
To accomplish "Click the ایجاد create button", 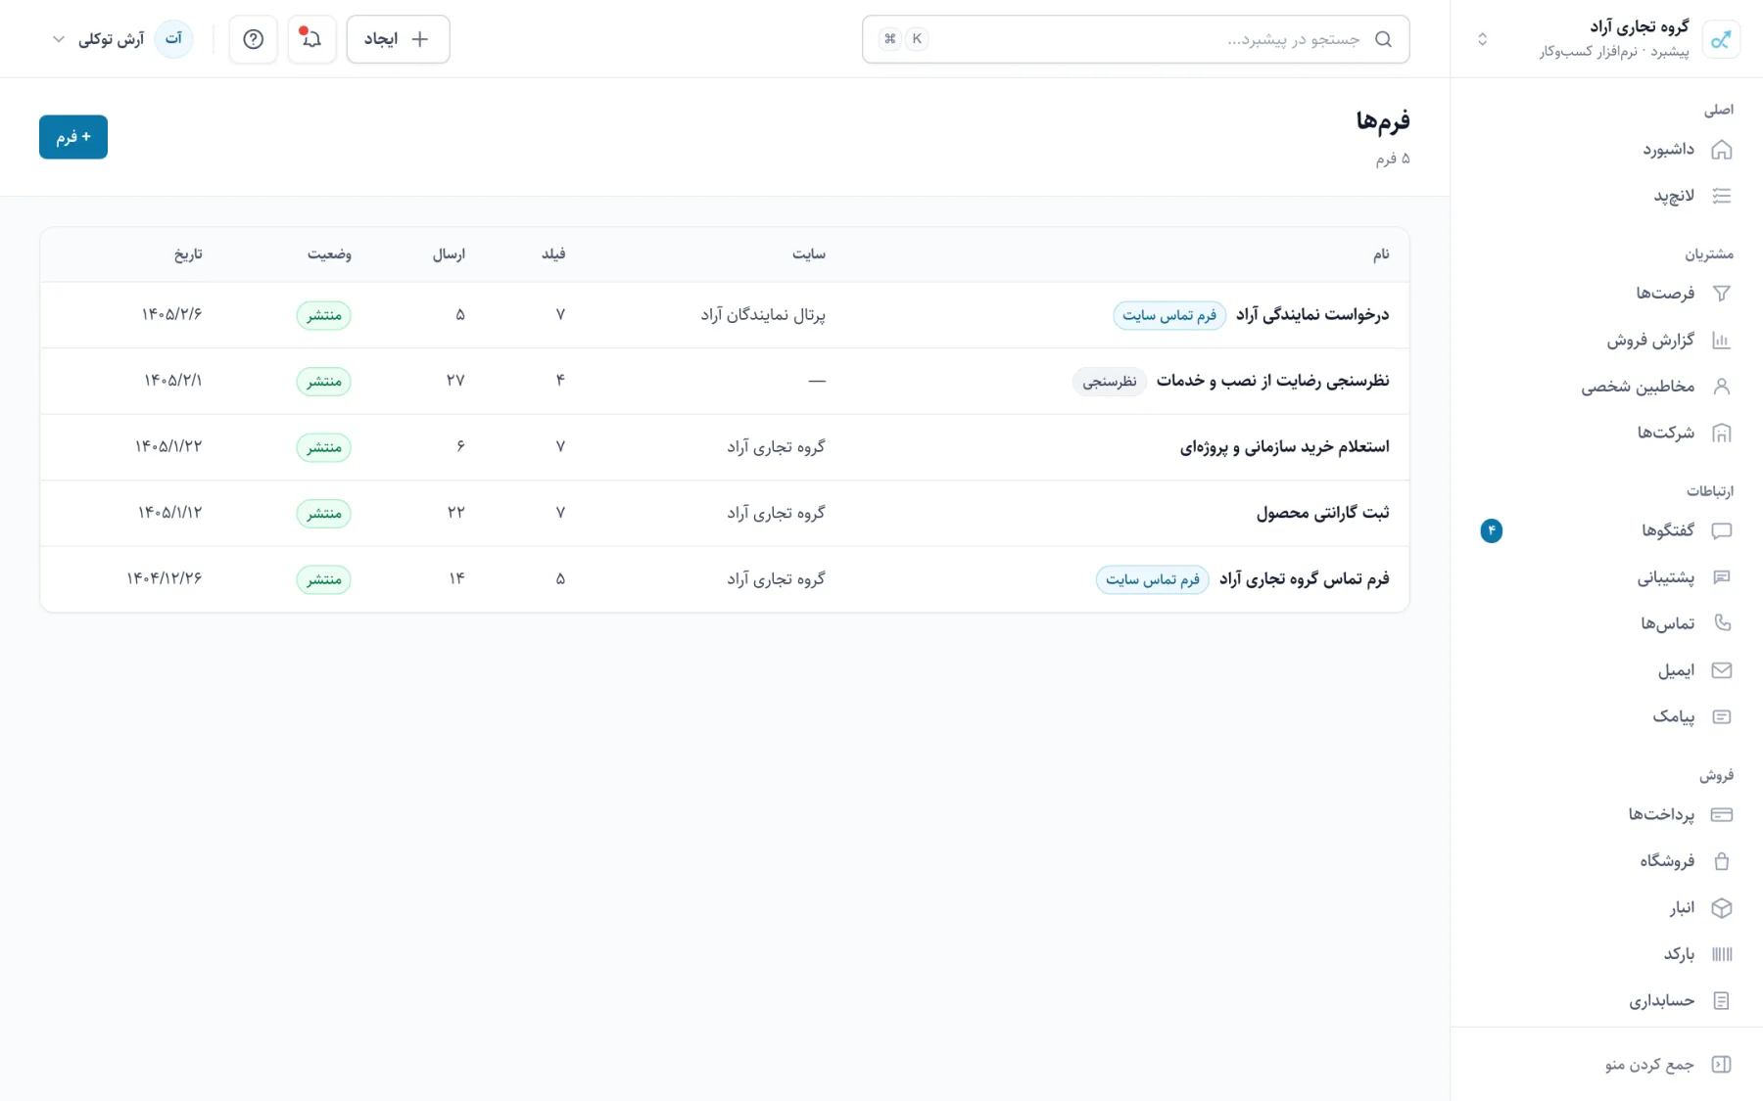I will coord(398,39).
